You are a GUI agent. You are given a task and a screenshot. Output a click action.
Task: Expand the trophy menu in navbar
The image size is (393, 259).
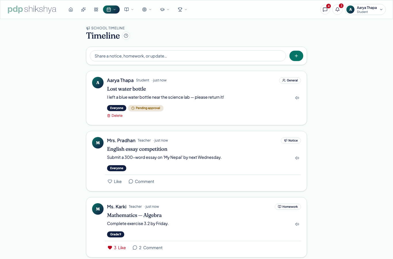tap(182, 9)
